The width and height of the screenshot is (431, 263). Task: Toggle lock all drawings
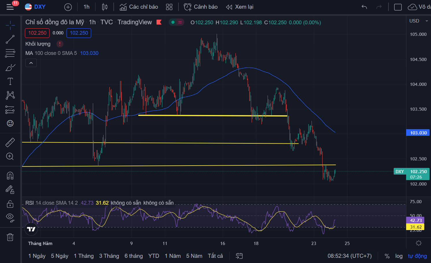point(10,204)
